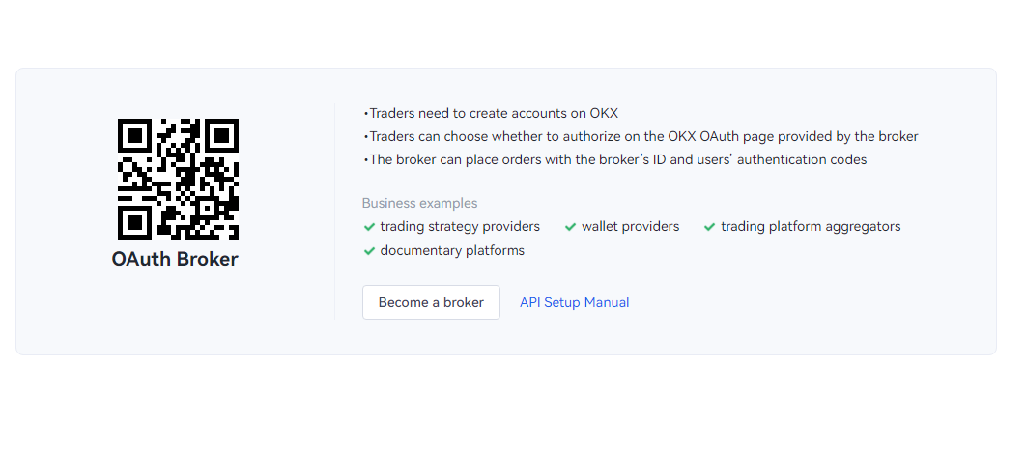This screenshot has height=452, width=1026.
Task: Click the line about authorizing on OKX OAuth page
Action: (x=642, y=136)
